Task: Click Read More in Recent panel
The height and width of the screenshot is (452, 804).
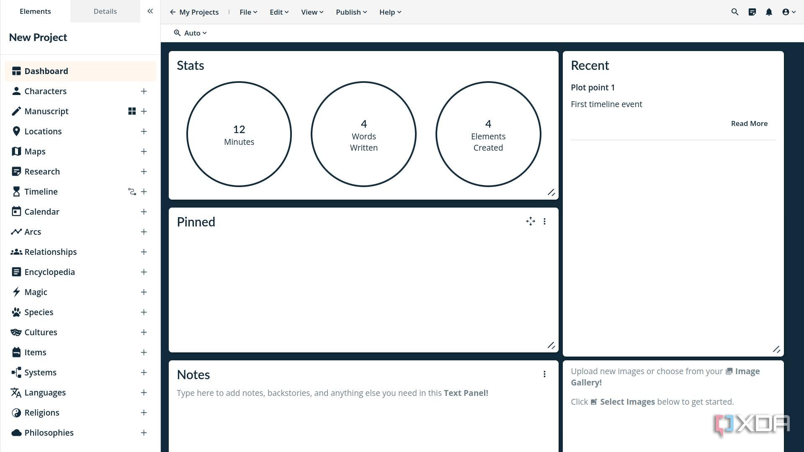Action: pyautogui.click(x=749, y=123)
